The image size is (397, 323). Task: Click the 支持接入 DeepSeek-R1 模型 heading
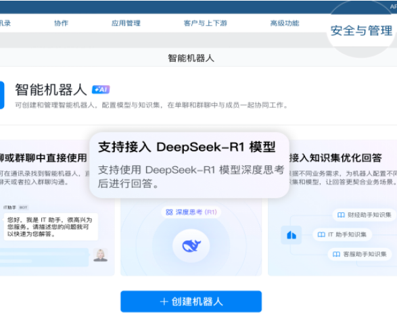point(187,147)
